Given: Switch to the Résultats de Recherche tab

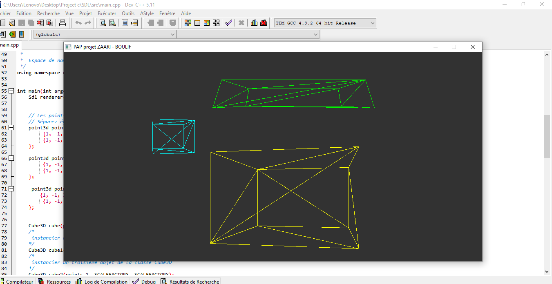Looking at the screenshot, I should [x=190, y=282].
